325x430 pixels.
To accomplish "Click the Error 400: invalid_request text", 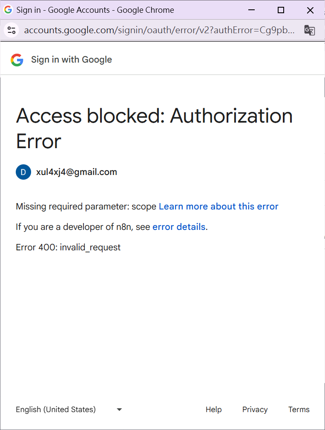I will click(x=68, y=247).
